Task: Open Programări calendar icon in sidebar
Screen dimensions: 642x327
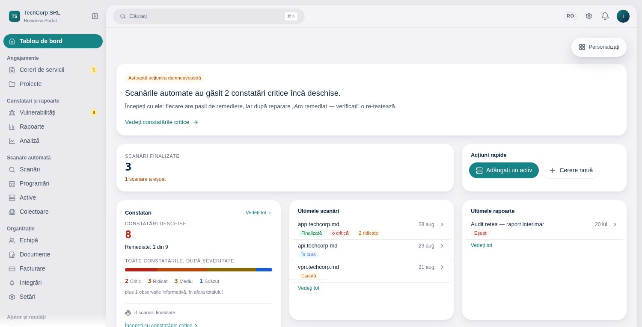Action: [x=12, y=183]
